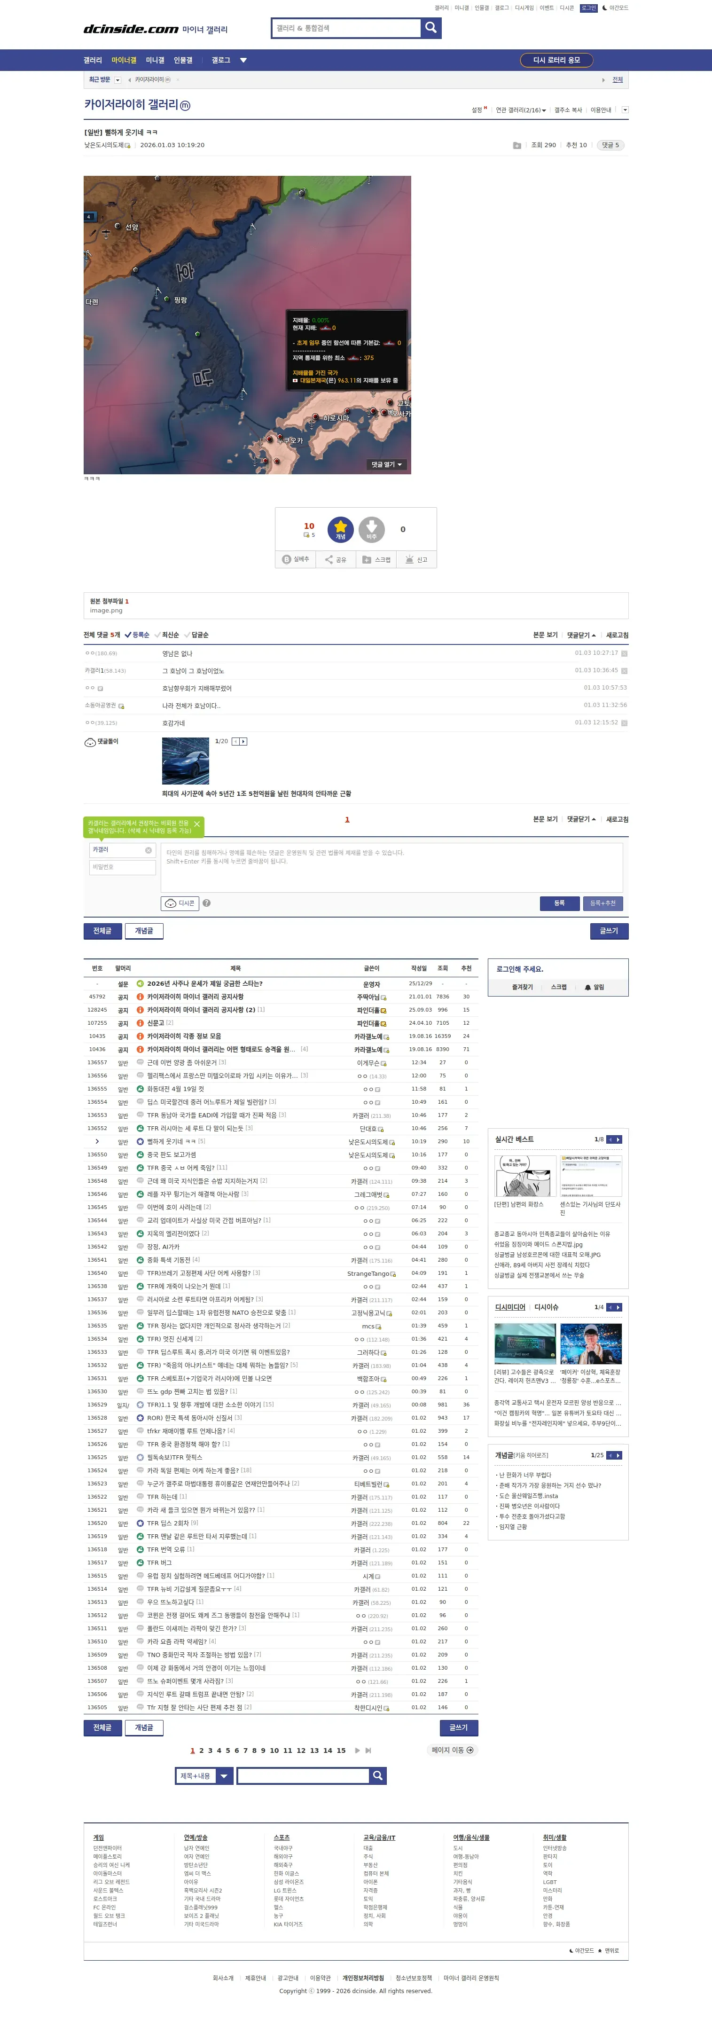
Task: Click the blue 등록 comment submit button
Action: 559,903
